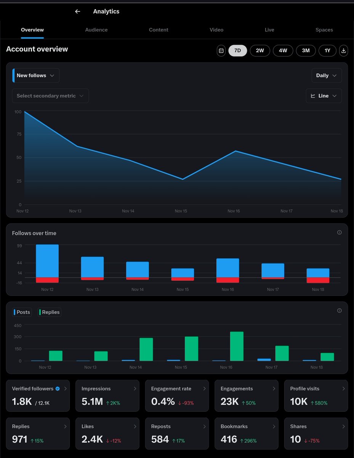Viewport: 354px width, 458px height.
Task: Expand the Daily frequency dropdown
Action: (x=326, y=75)
